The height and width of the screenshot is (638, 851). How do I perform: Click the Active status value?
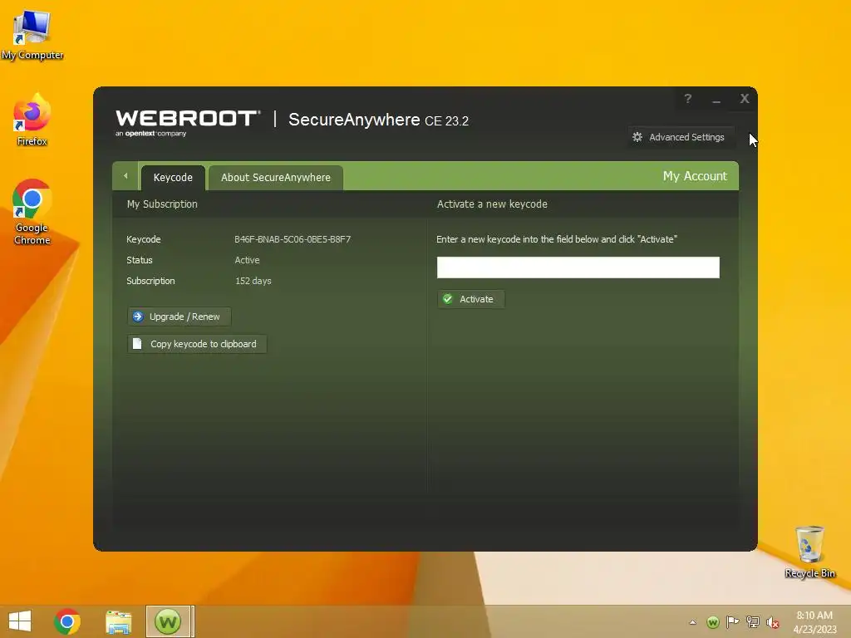(247, 260)
